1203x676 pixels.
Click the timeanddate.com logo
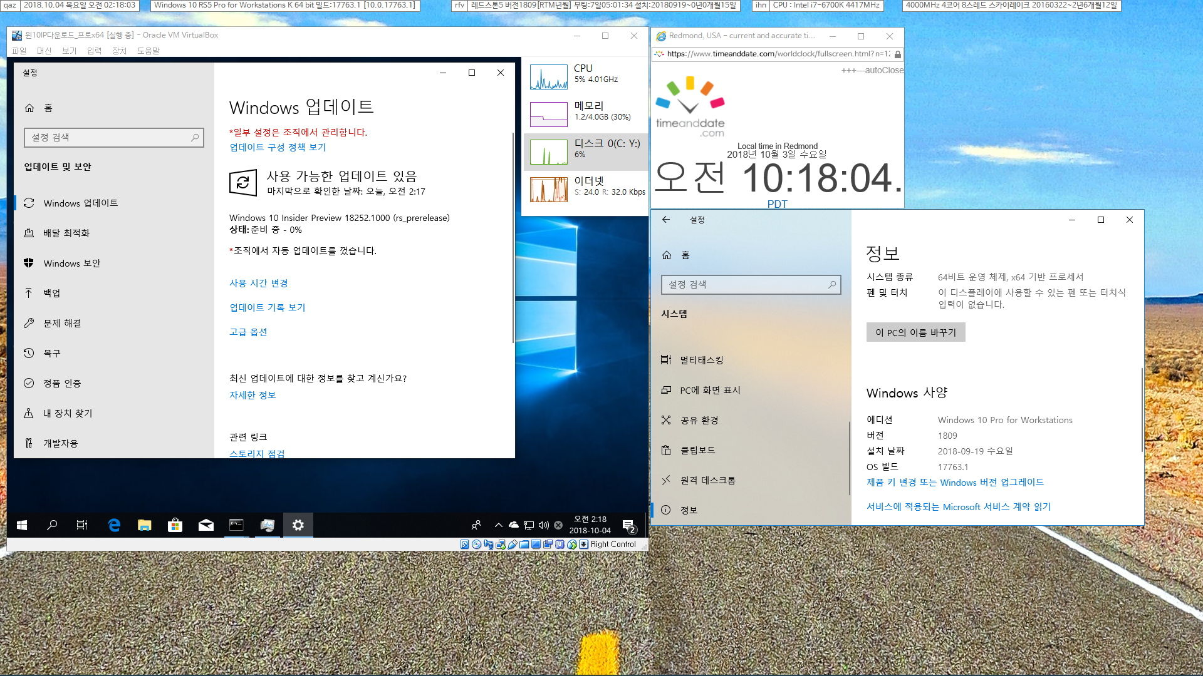tap(690, 107)
